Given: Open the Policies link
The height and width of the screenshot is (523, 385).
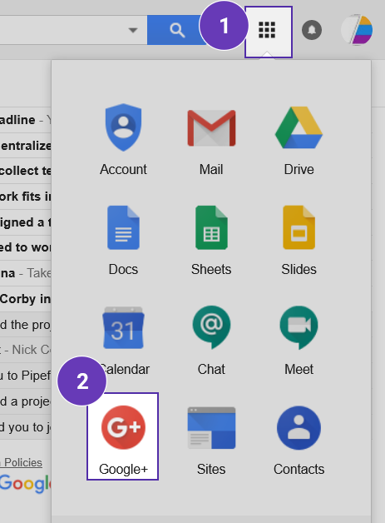Looking at the screenshot, I should tap(22, 463).
